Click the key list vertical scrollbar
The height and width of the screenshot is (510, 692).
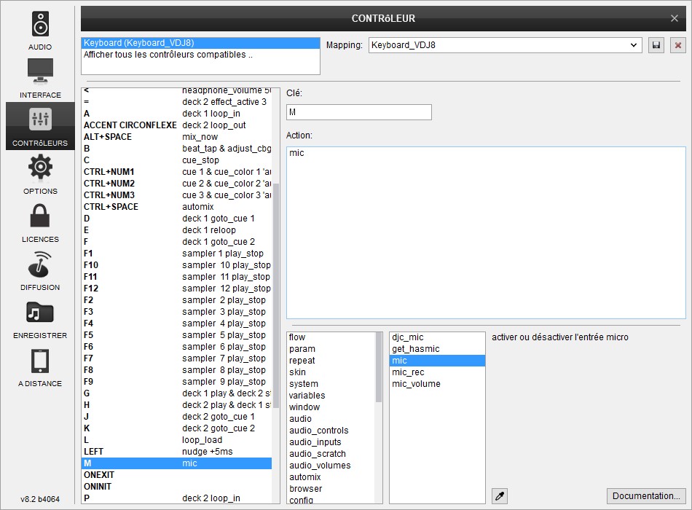click(276, 295)
